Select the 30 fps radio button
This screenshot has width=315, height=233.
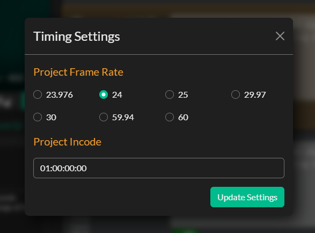pos(38,117)
